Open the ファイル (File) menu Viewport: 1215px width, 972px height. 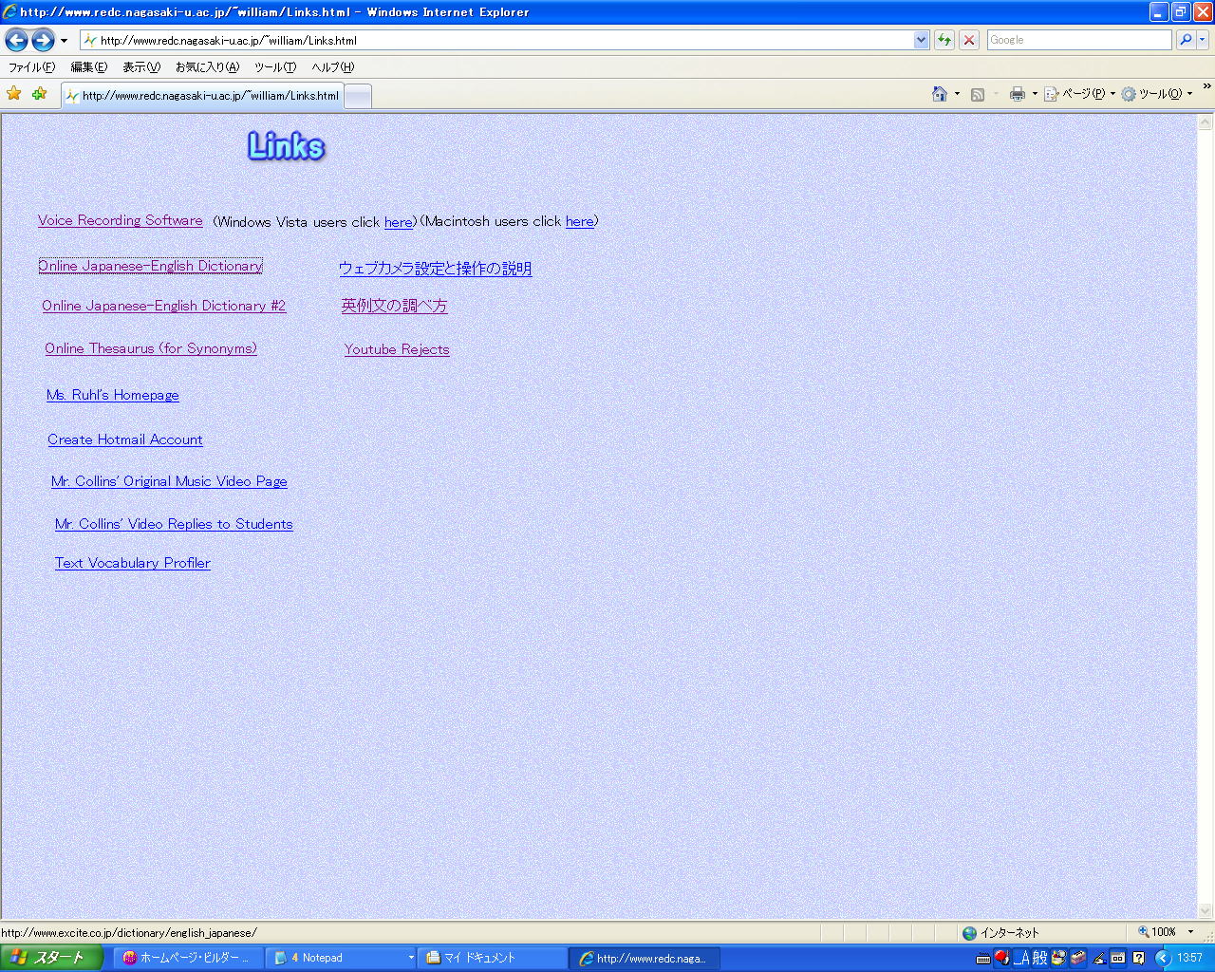coord(31,67)
